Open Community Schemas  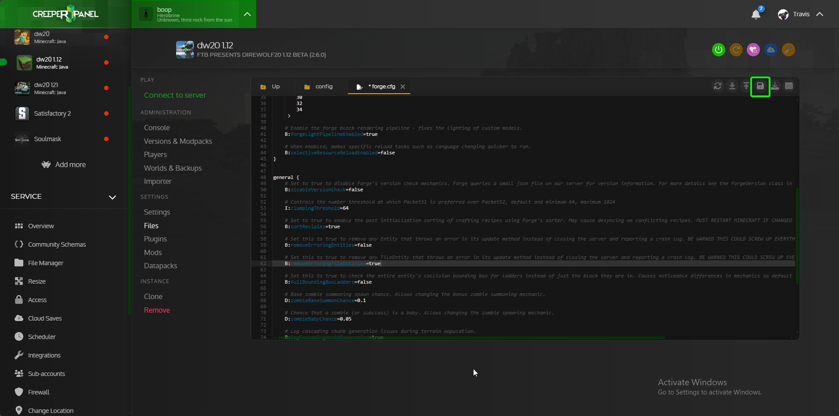point(50,244)
